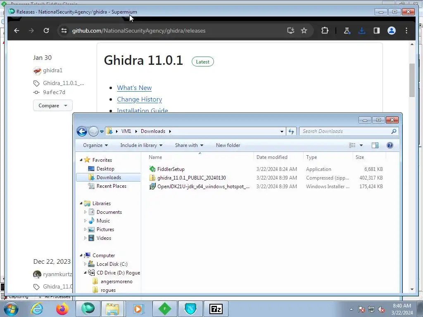The width and height of the screenshot is (423, 317).
Task: Go back in the Supermium browser
Action: pos(17,31)
